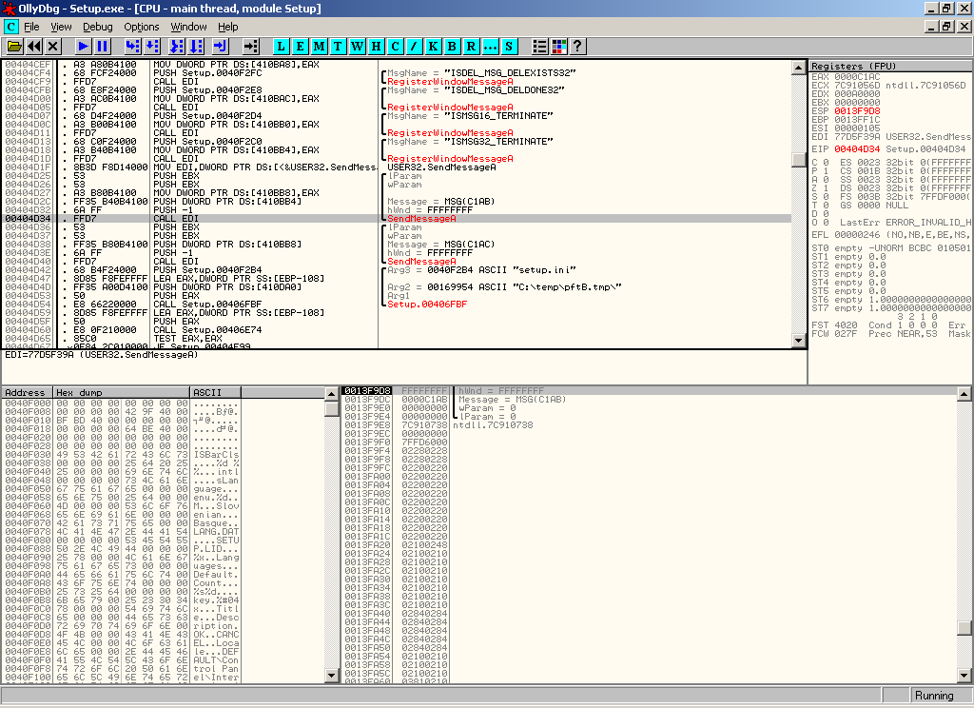Show Windows with the W button
974x708 pixels.
(x=358, y=47)
